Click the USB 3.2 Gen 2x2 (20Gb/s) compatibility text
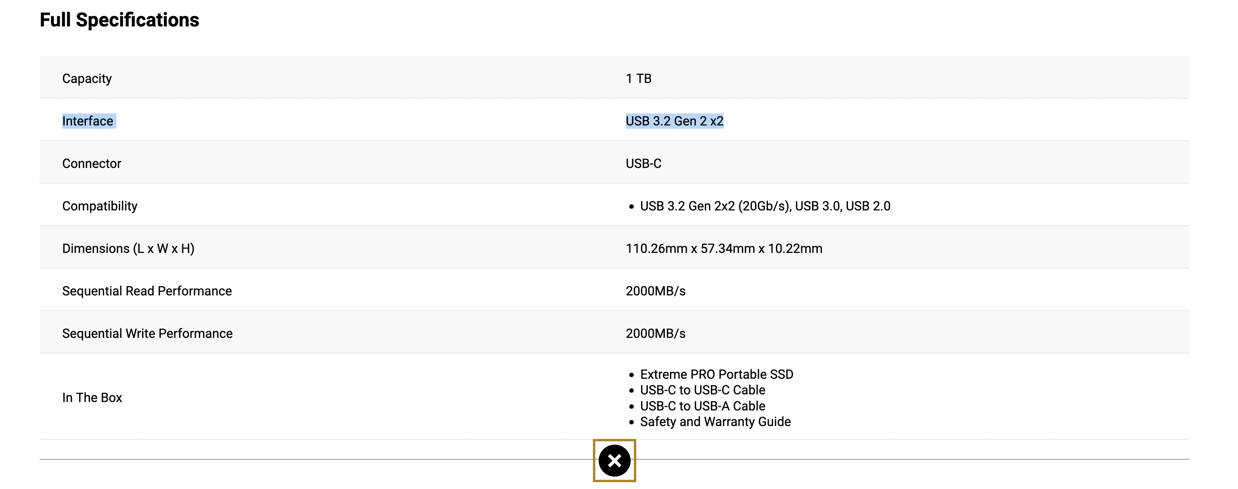1238x489 pixels. 715,206
